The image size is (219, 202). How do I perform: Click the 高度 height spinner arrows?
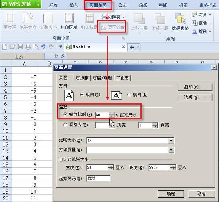(173, 167)
